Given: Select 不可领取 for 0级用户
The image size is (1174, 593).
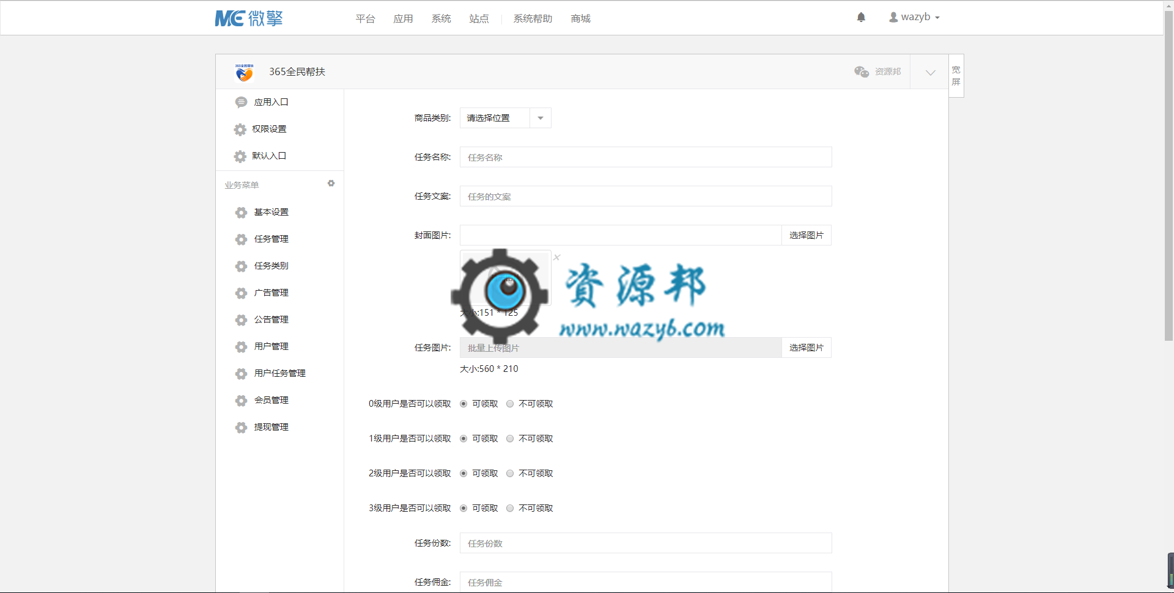Looking at the screenshot, I should coord(510,404).
